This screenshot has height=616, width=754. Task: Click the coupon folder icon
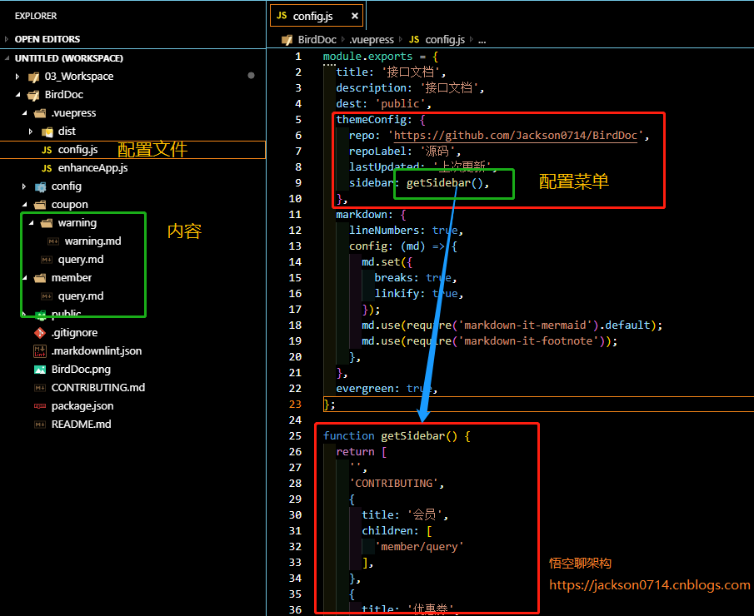click(x=40, y=205)
